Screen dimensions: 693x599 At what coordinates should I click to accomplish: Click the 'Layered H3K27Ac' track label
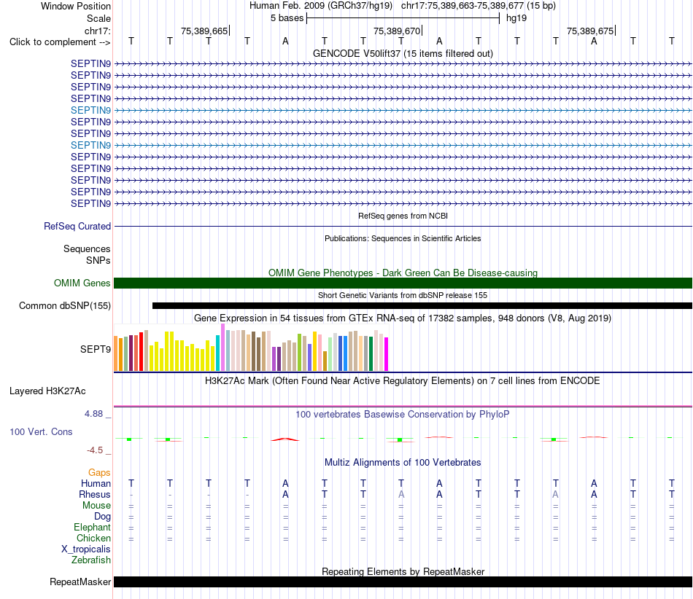(47, 391)
